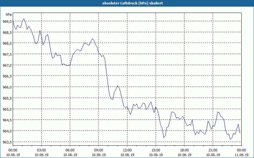Click the 967,0 y-axis value

pos(7,65)
